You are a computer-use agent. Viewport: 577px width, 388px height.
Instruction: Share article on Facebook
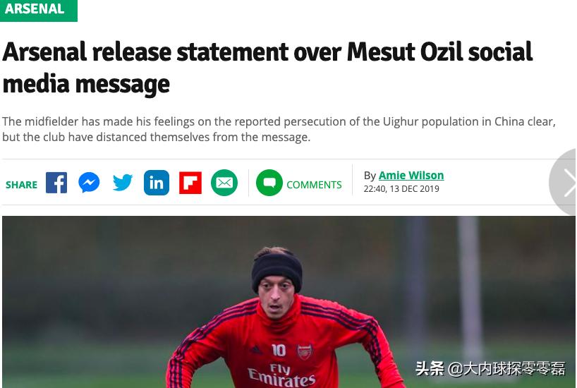tap(56, 183)
